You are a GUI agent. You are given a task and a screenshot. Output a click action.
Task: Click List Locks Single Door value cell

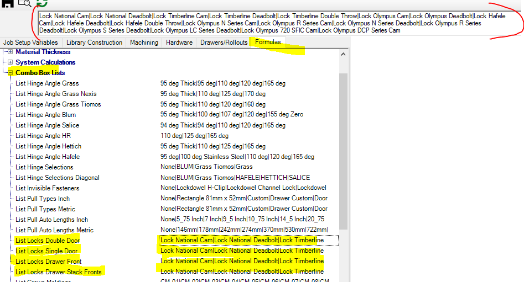click(x=242, y=251)
